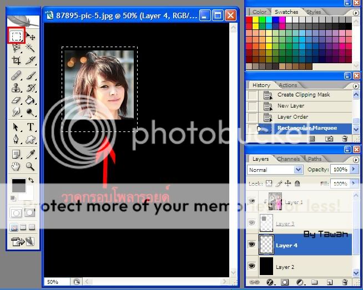Open the document status info arrow

[x=77, y=282]
